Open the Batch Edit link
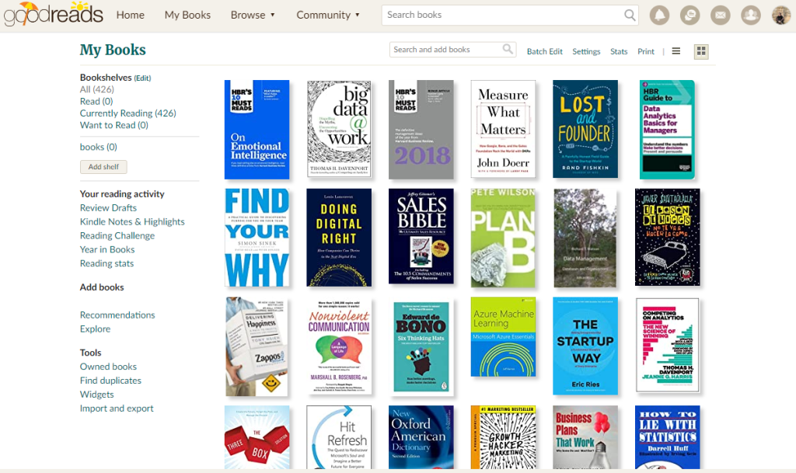 pos(545,51)
